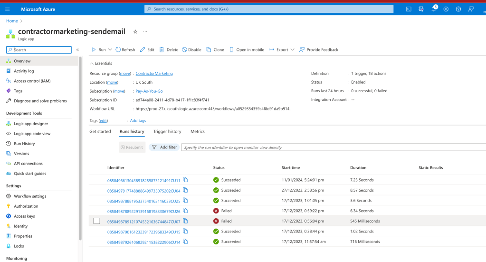This screenshot has width=486, height=262.
Task: Copy the identifier ending CU15
Action: (x=185, y=231)
